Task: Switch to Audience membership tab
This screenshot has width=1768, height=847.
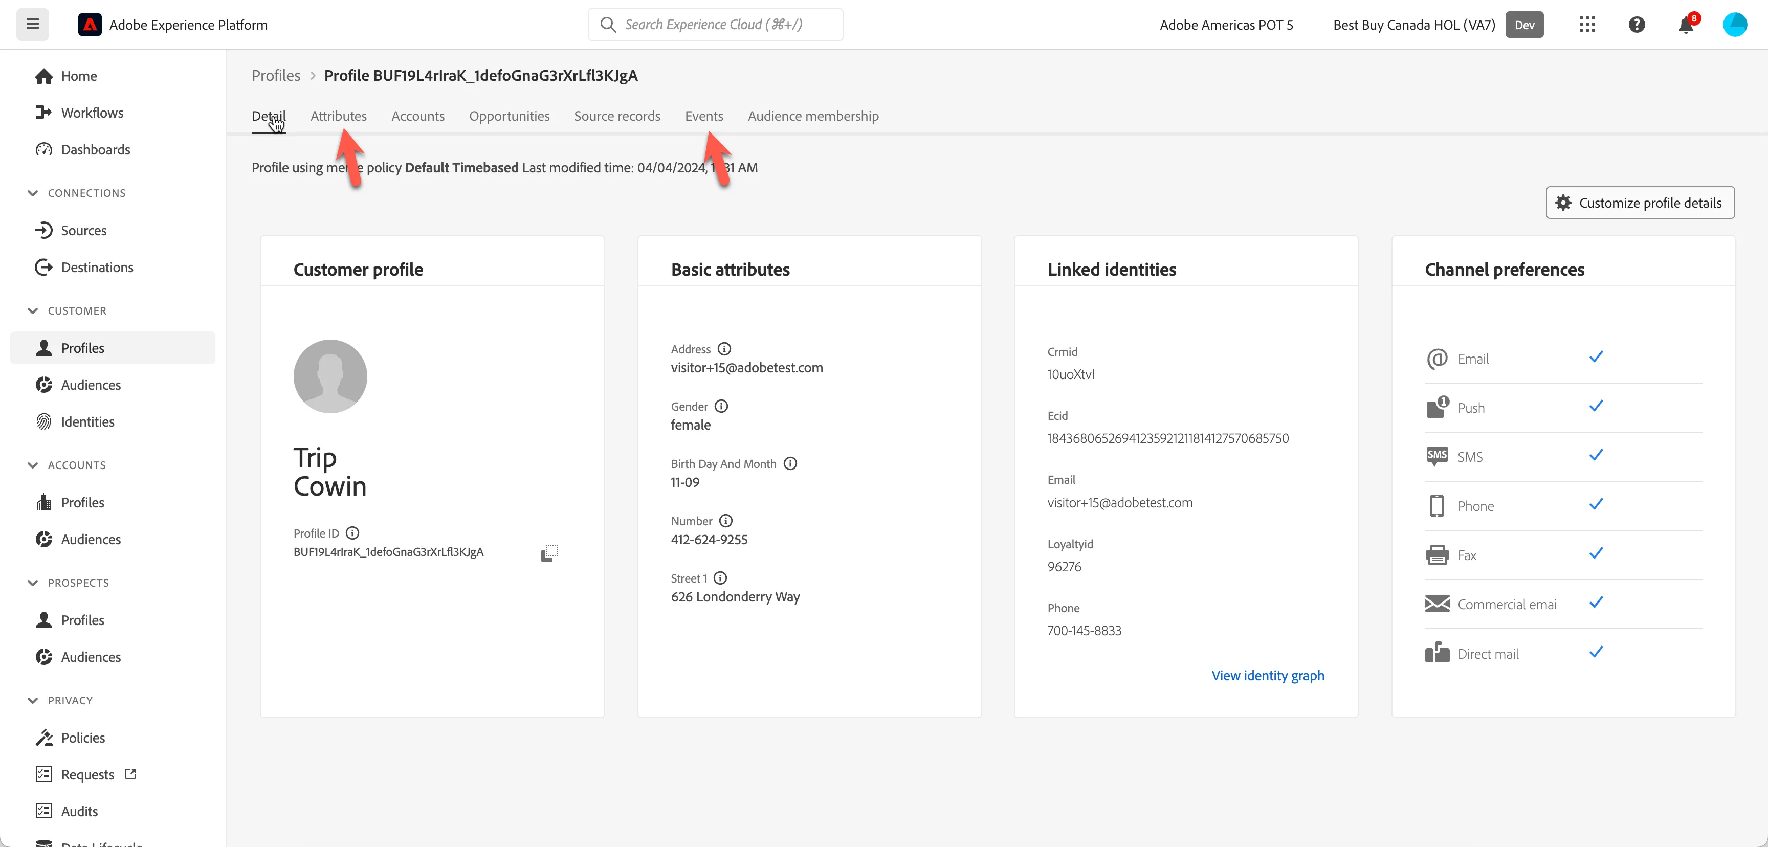Action: 813,116
